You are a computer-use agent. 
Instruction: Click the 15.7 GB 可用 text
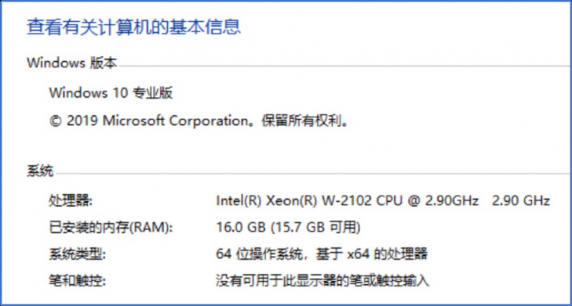[x=315, y=228]
